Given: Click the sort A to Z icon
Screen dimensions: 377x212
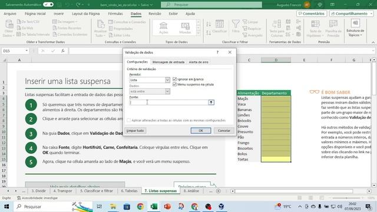Looking at the screenshot, I should pos(209,24).
